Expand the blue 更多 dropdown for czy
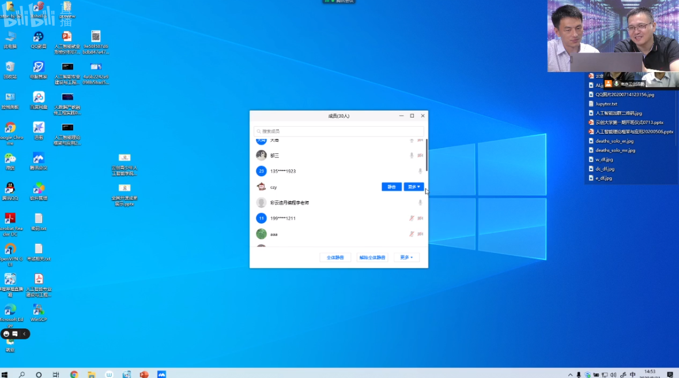 [414, 187]
